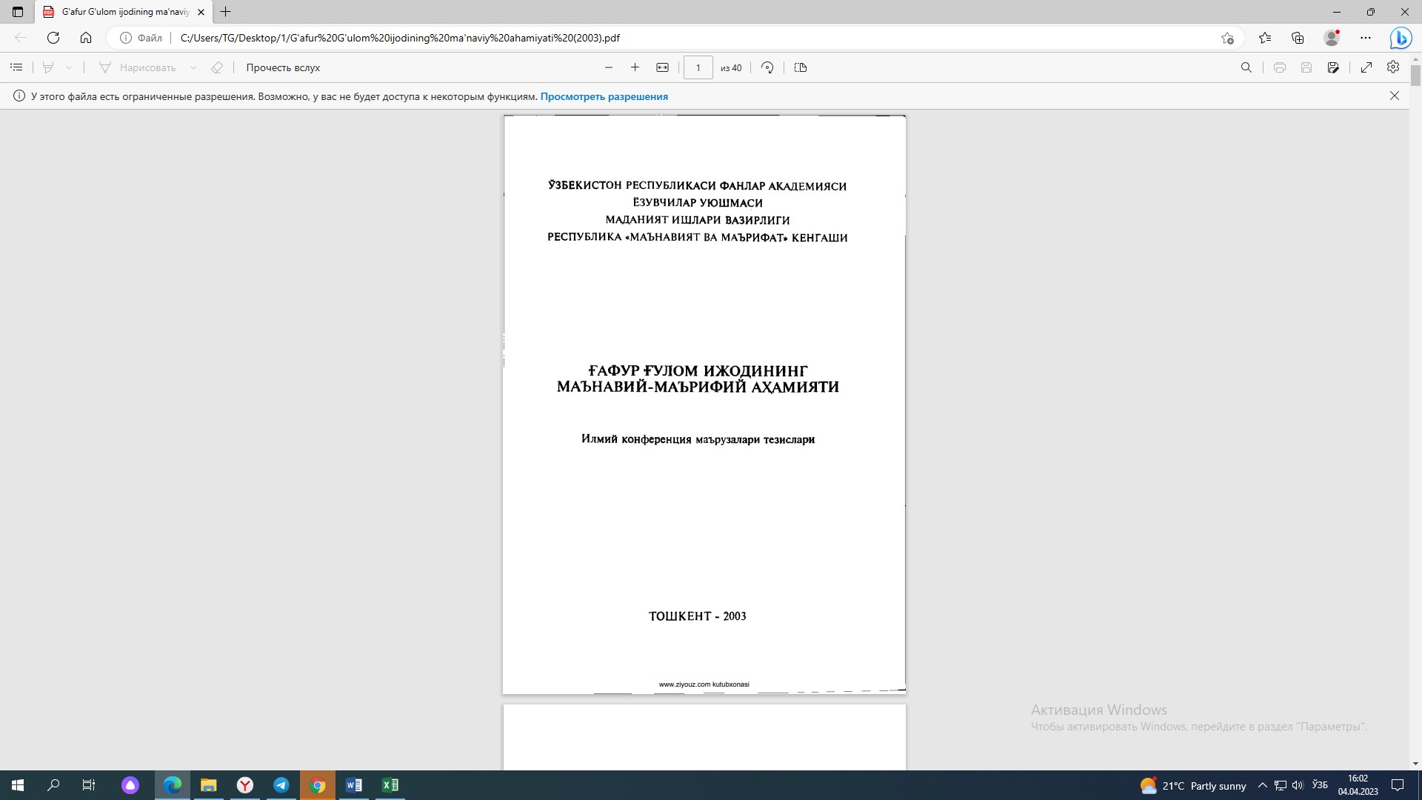This screenshot has width=1422, height=800.
Task: Toggle the page view layout icon
Action: pyautogui.click(x=801, y=67)
